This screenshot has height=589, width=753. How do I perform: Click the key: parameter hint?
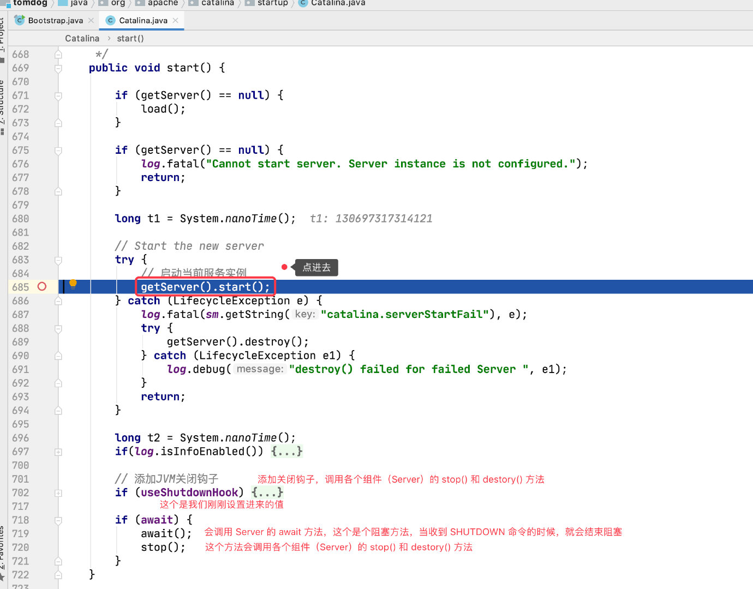pos(305,314)
